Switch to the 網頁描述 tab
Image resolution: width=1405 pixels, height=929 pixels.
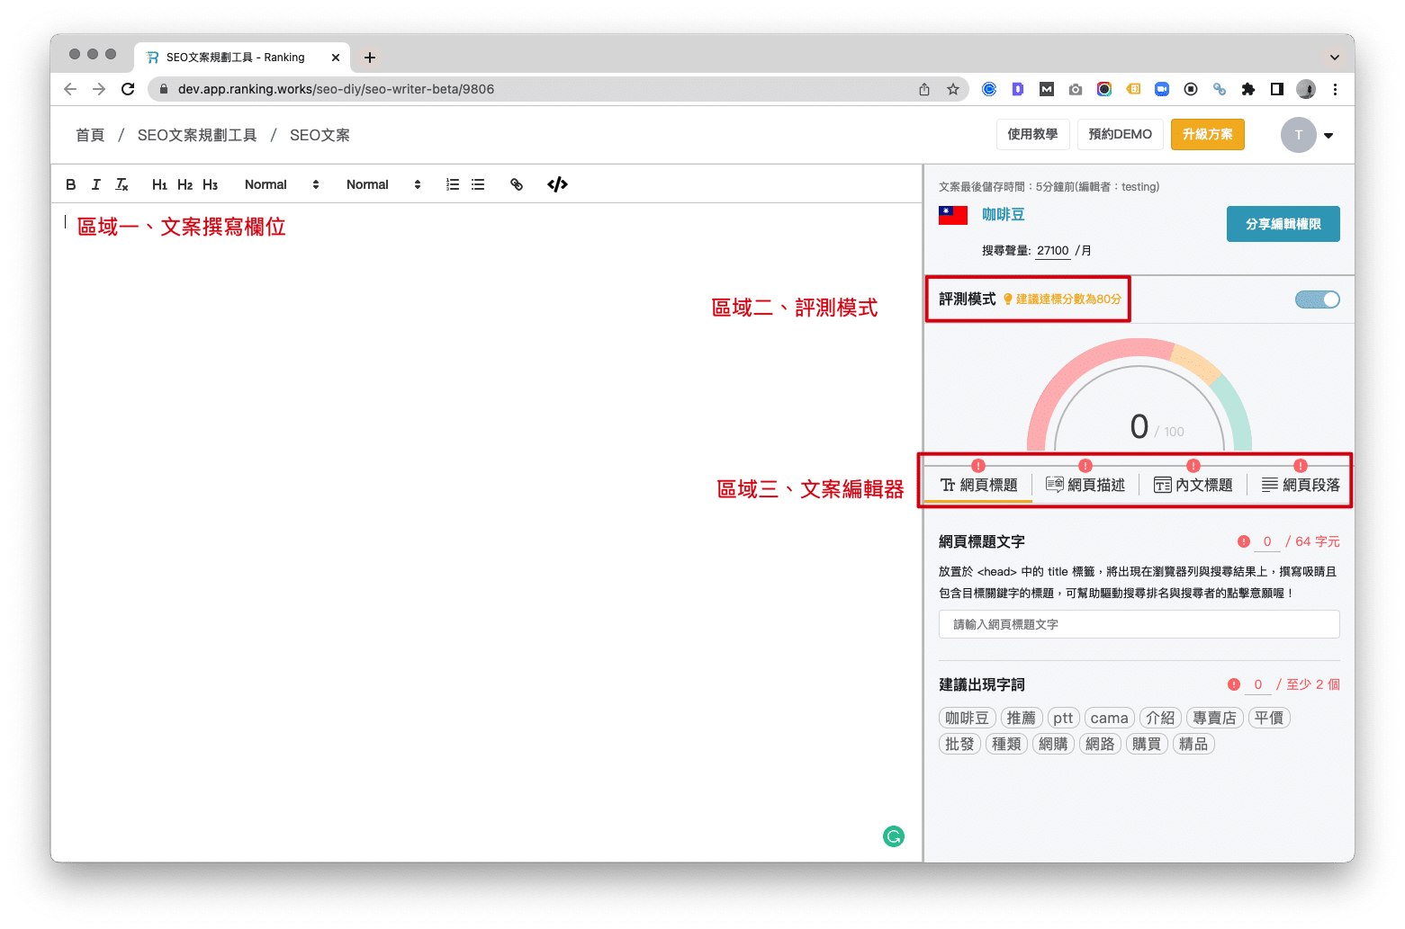pos(1085,485)
